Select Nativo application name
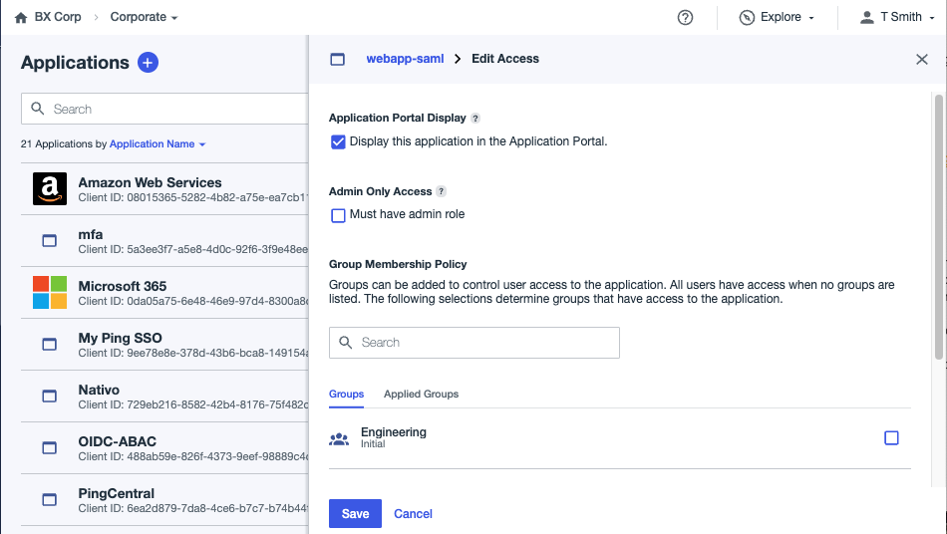 click(x=99, y=390)
